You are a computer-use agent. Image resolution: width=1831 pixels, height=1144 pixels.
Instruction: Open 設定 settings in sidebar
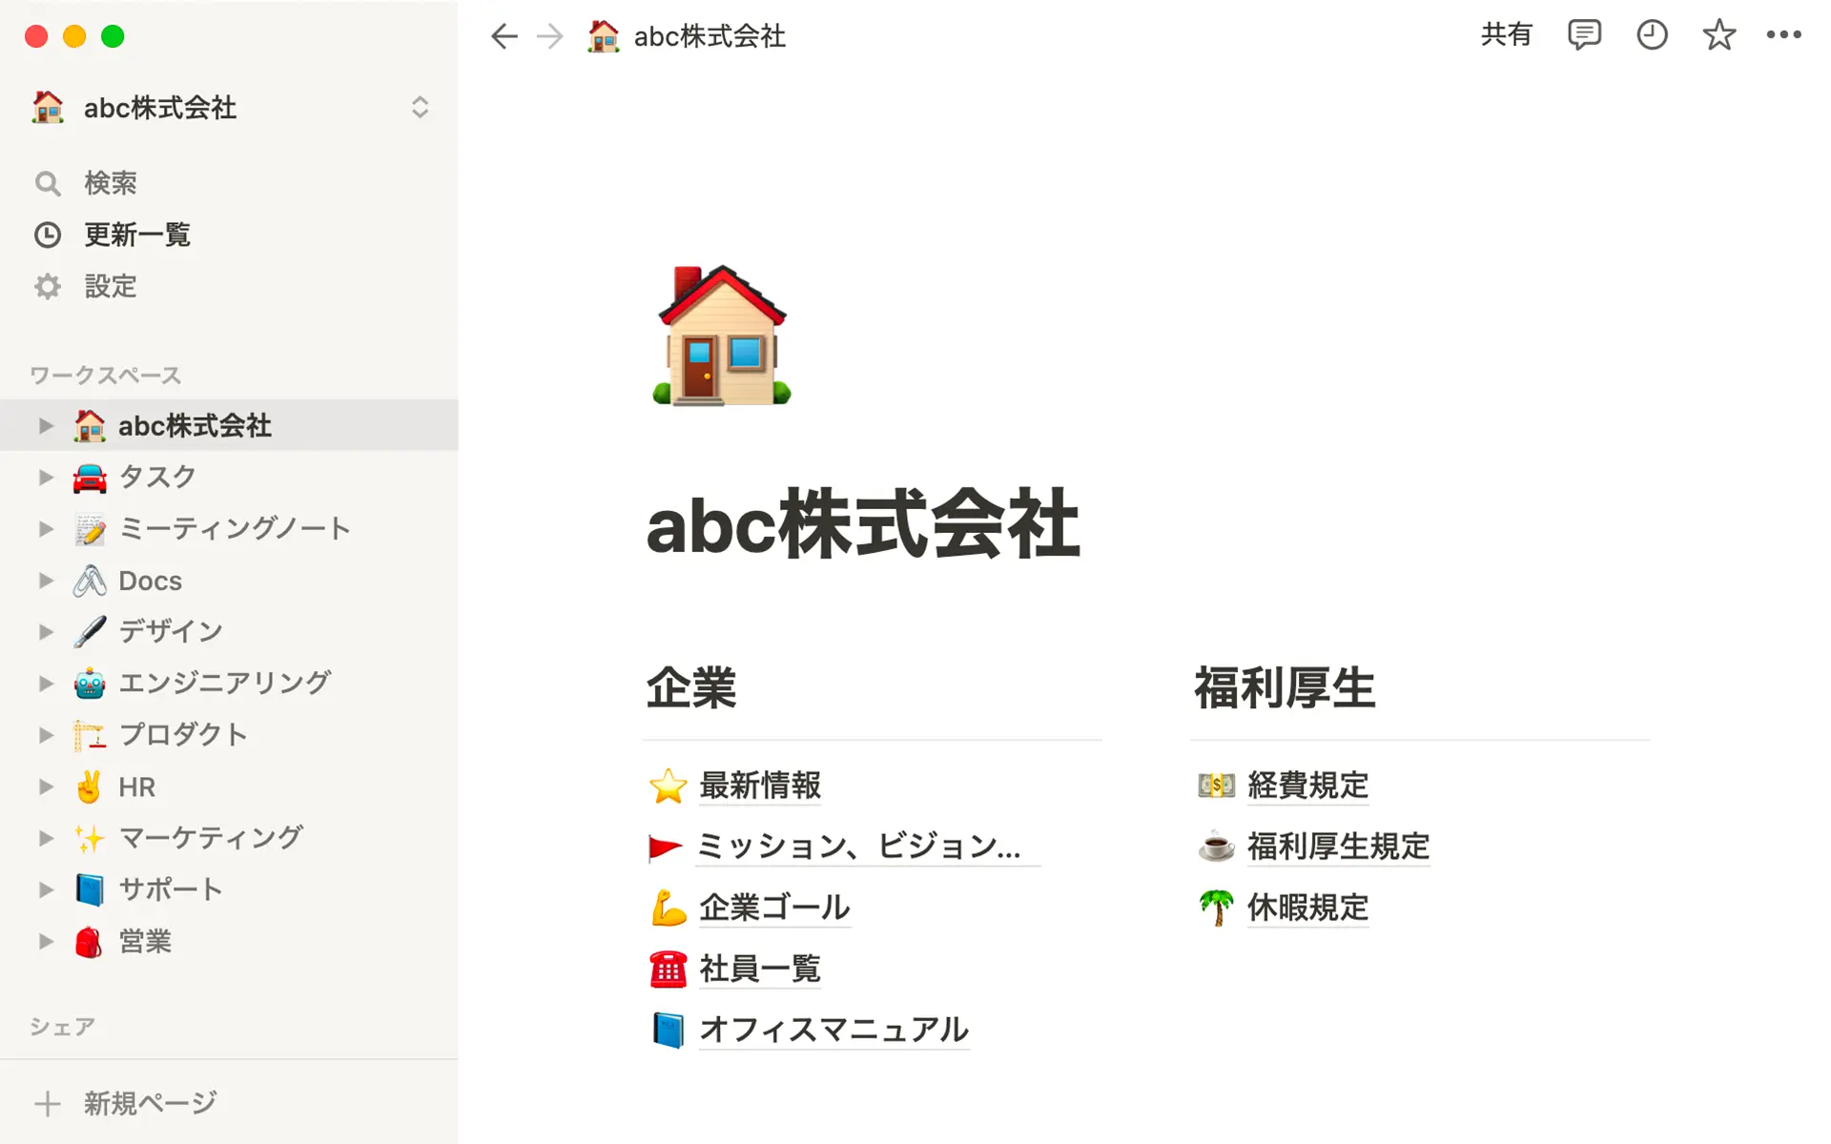[110, 286]
